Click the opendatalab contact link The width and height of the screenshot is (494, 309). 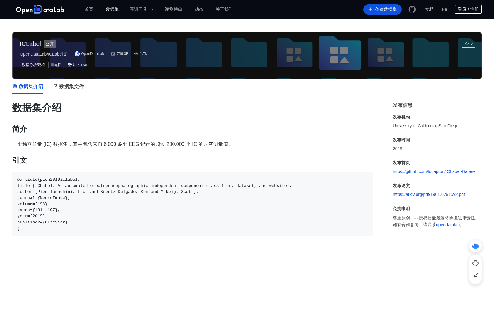click(x=448, y=225)
